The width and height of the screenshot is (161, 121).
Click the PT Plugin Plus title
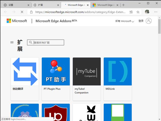52,89
